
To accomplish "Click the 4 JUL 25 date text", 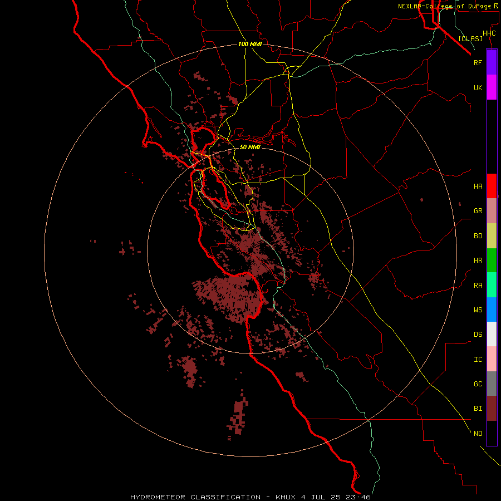I will pos(321,497).
